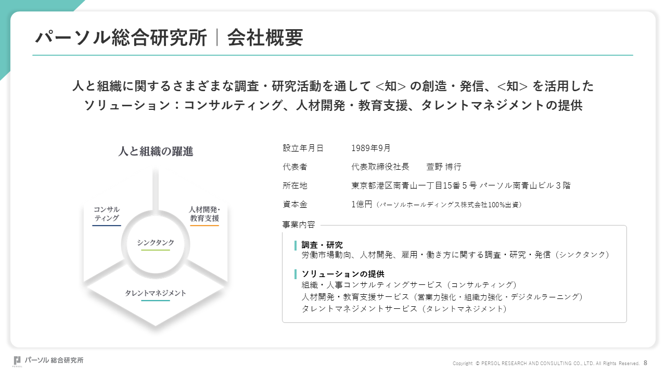
Task: Select the first tagline line starting 人と組織に関する
Action: point(333,86)
